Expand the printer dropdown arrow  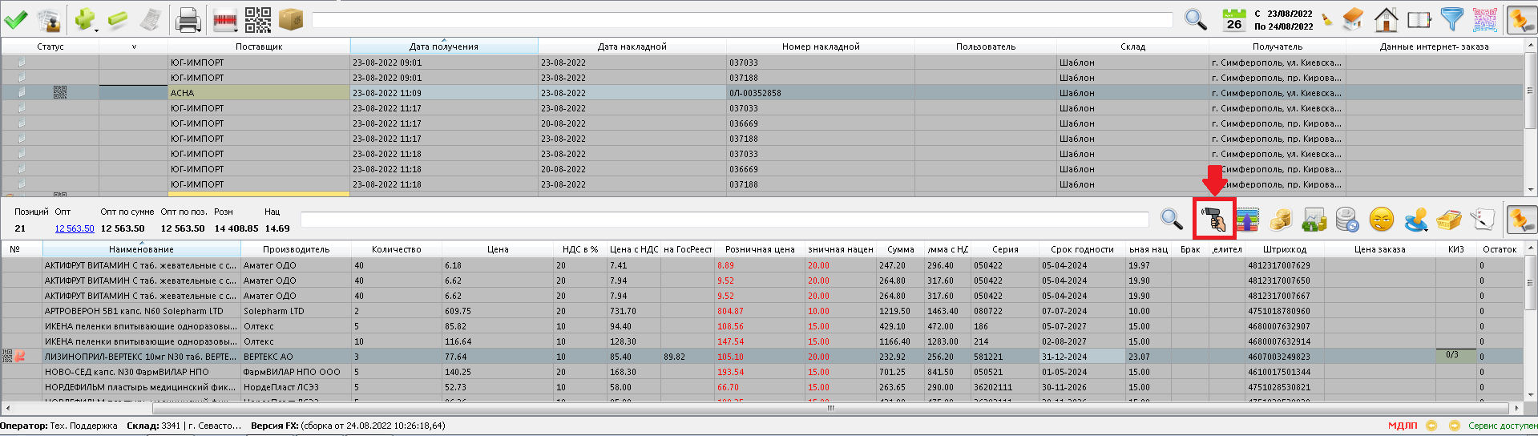click(200, 30)
